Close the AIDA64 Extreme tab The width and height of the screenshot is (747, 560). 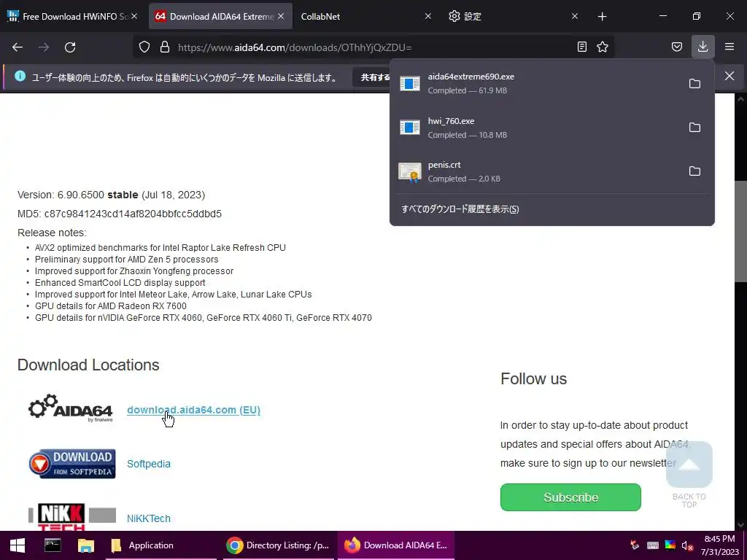point(281,16)
